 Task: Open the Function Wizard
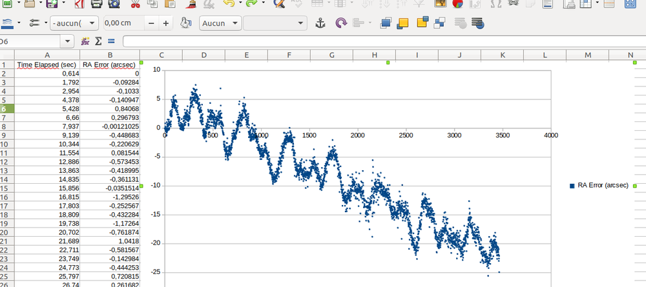85,41
